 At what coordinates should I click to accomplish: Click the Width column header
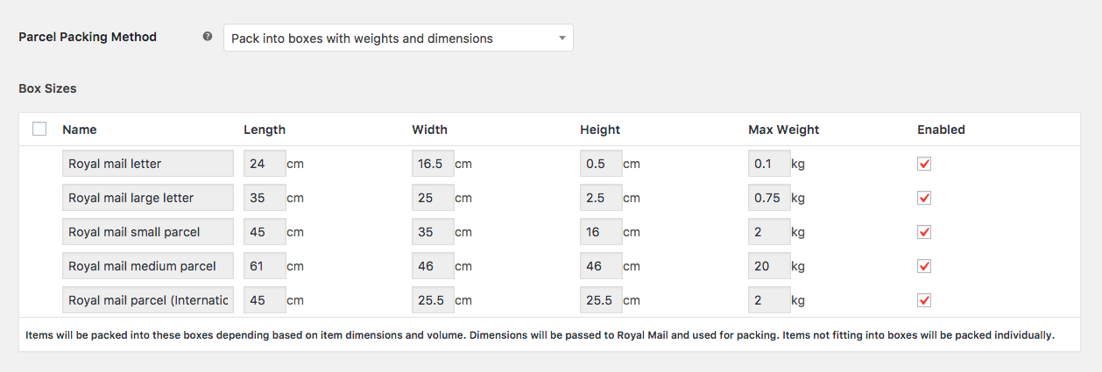pos(429,130)
